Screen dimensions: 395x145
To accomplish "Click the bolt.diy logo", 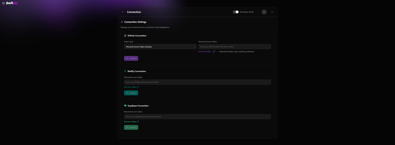I will click(x=12, y=3).
